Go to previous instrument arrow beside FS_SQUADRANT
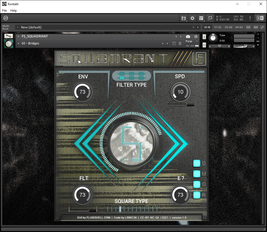267x232 pixels. click(176, 36)
